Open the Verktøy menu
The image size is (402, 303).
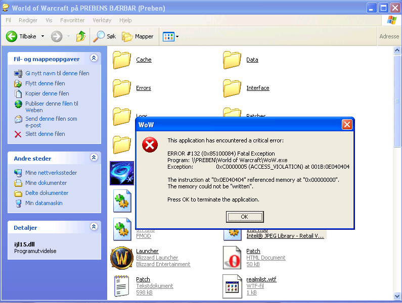102,20
